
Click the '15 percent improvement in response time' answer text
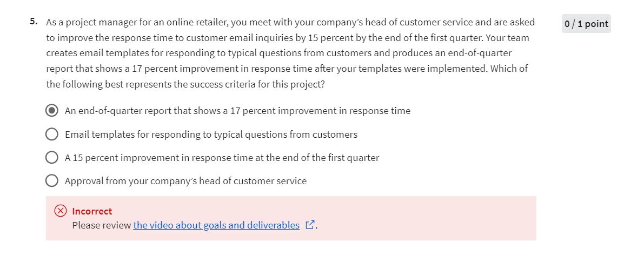pos(222,158)
